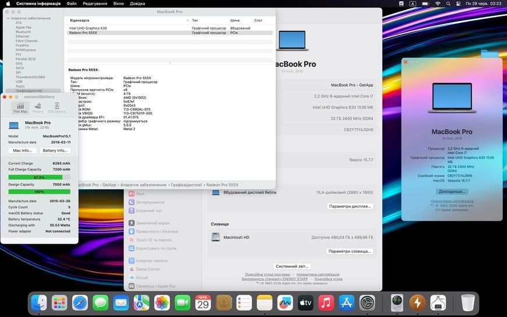507x317 pixels.
Task: Open Ліцензійна угода програми link
Action: tap(267, 274)
